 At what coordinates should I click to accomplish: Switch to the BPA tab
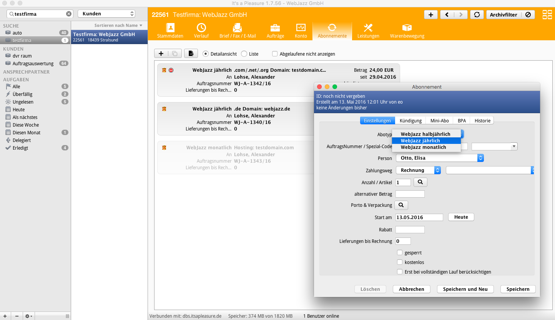[462, 120]
